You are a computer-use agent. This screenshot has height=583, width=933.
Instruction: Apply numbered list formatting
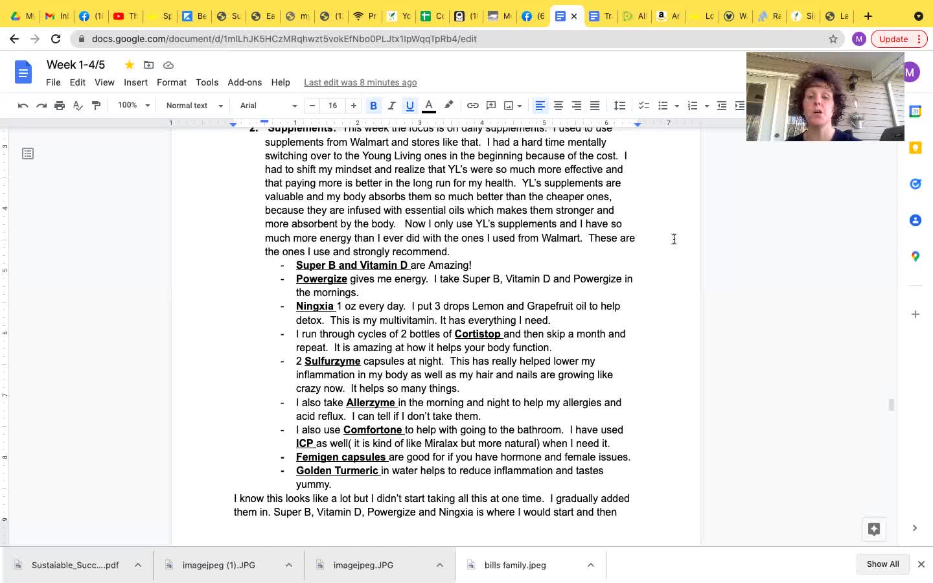pos(693,106)
